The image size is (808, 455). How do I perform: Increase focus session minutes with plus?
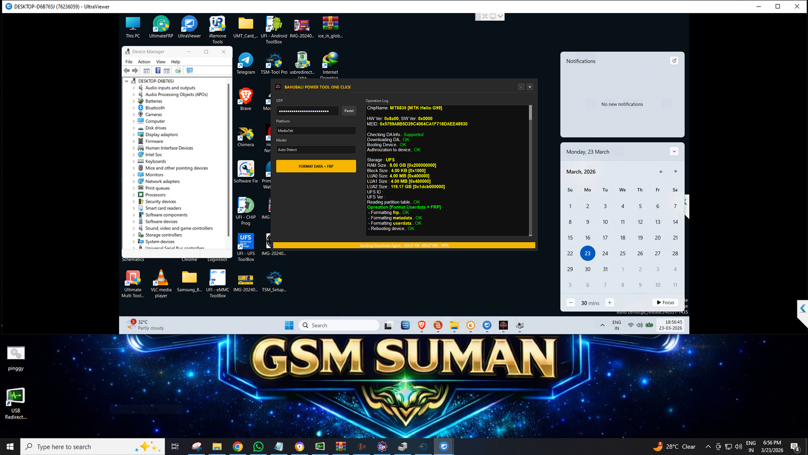(610, 303)
